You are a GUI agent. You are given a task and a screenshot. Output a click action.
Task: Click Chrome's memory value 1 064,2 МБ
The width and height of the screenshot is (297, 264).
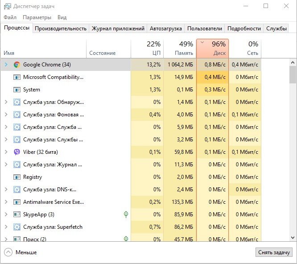point(180,65)
